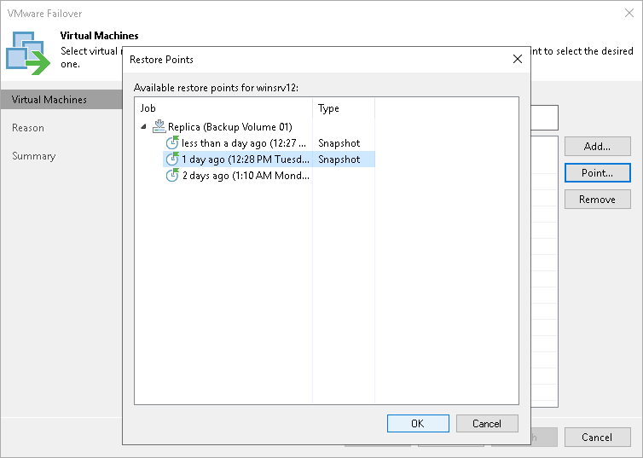Viewport: 643px width, 458px height.
Task: Click the Snapshot type cell of the 1 day ago row
Action: click(x=339, y=159)
